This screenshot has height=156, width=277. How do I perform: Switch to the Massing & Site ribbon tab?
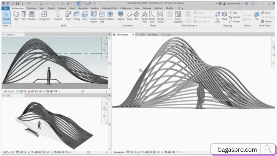(109, 8)
